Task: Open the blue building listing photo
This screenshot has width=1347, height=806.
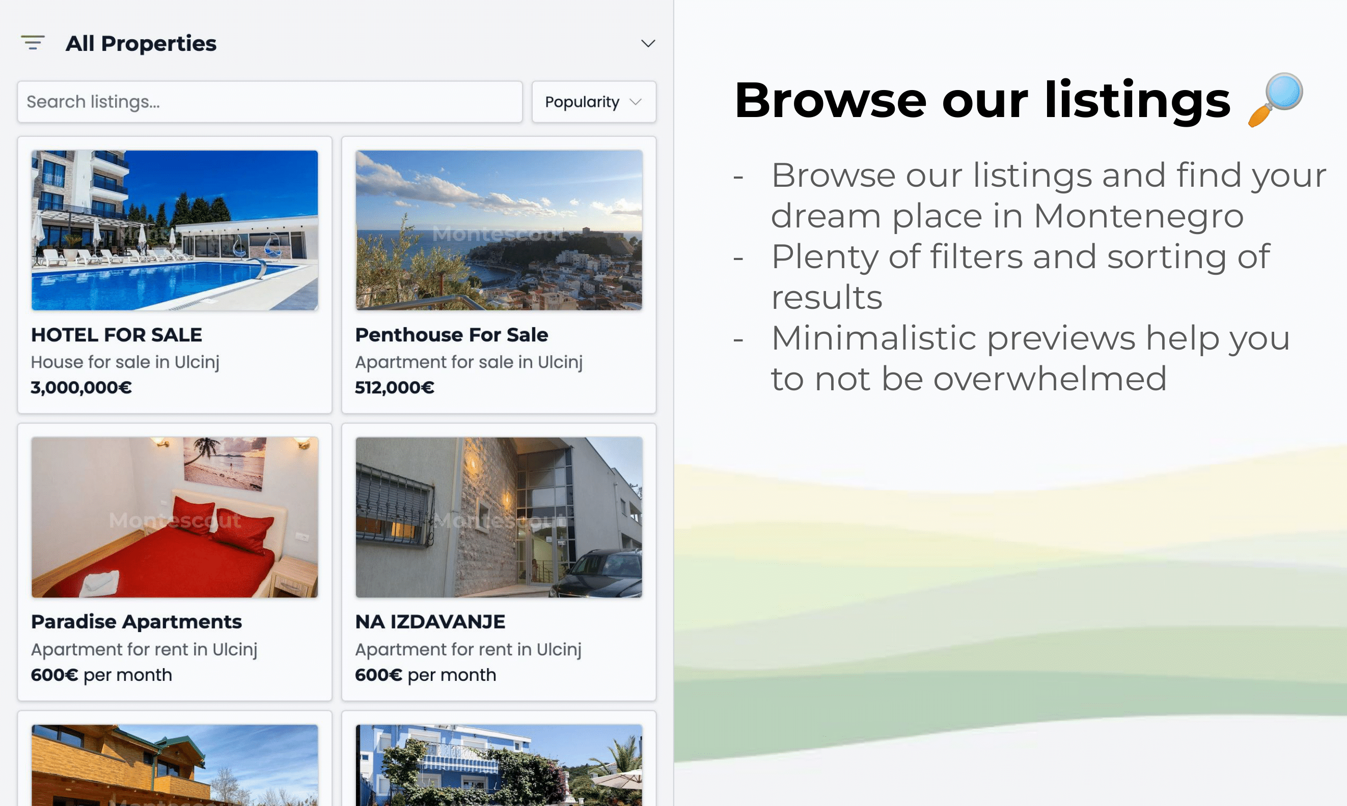Action: click(x=499, y=765)
